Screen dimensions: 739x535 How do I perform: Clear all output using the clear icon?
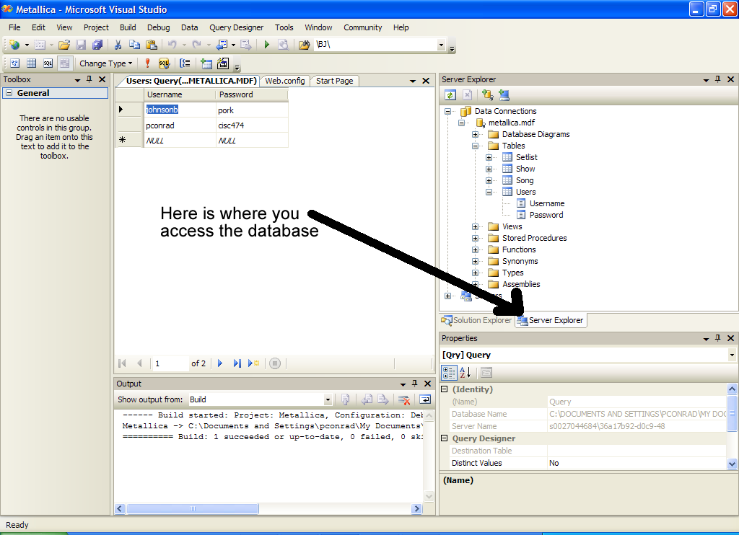click(404, 399)
